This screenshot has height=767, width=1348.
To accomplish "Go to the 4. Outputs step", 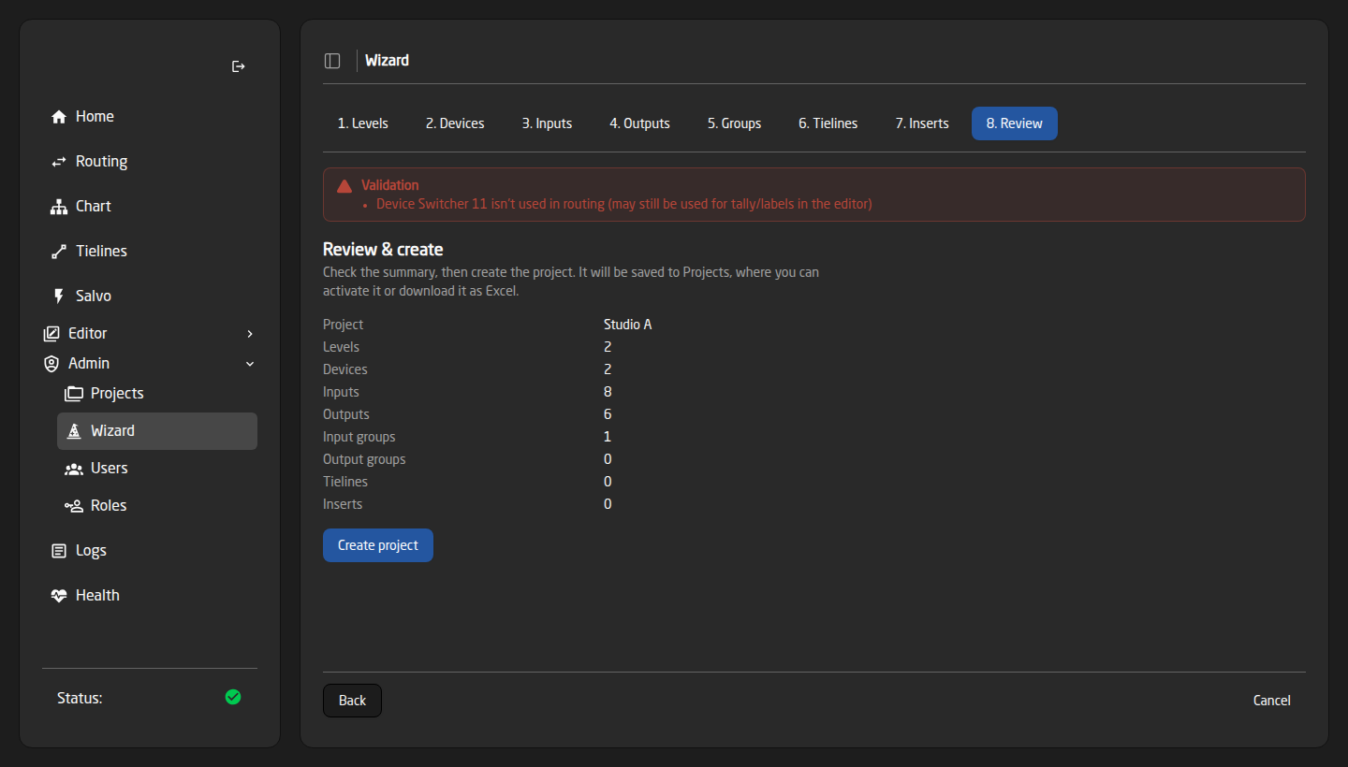I will pos(639,123).
